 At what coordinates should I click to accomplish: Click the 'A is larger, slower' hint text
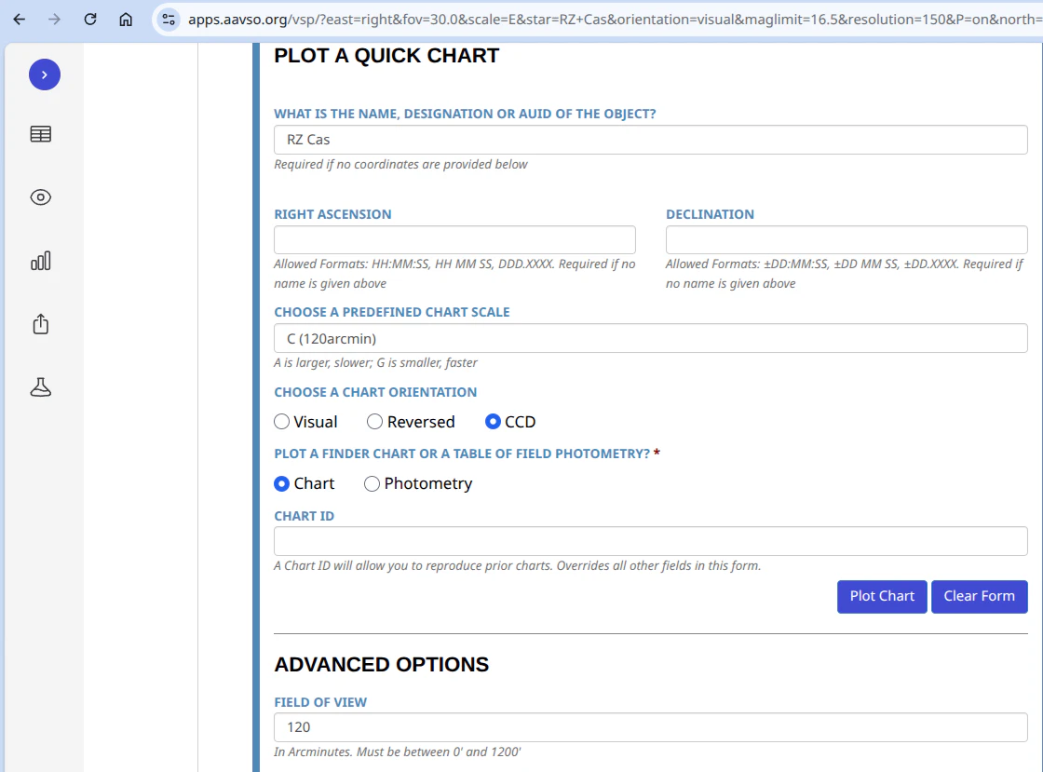click(375, 363)
